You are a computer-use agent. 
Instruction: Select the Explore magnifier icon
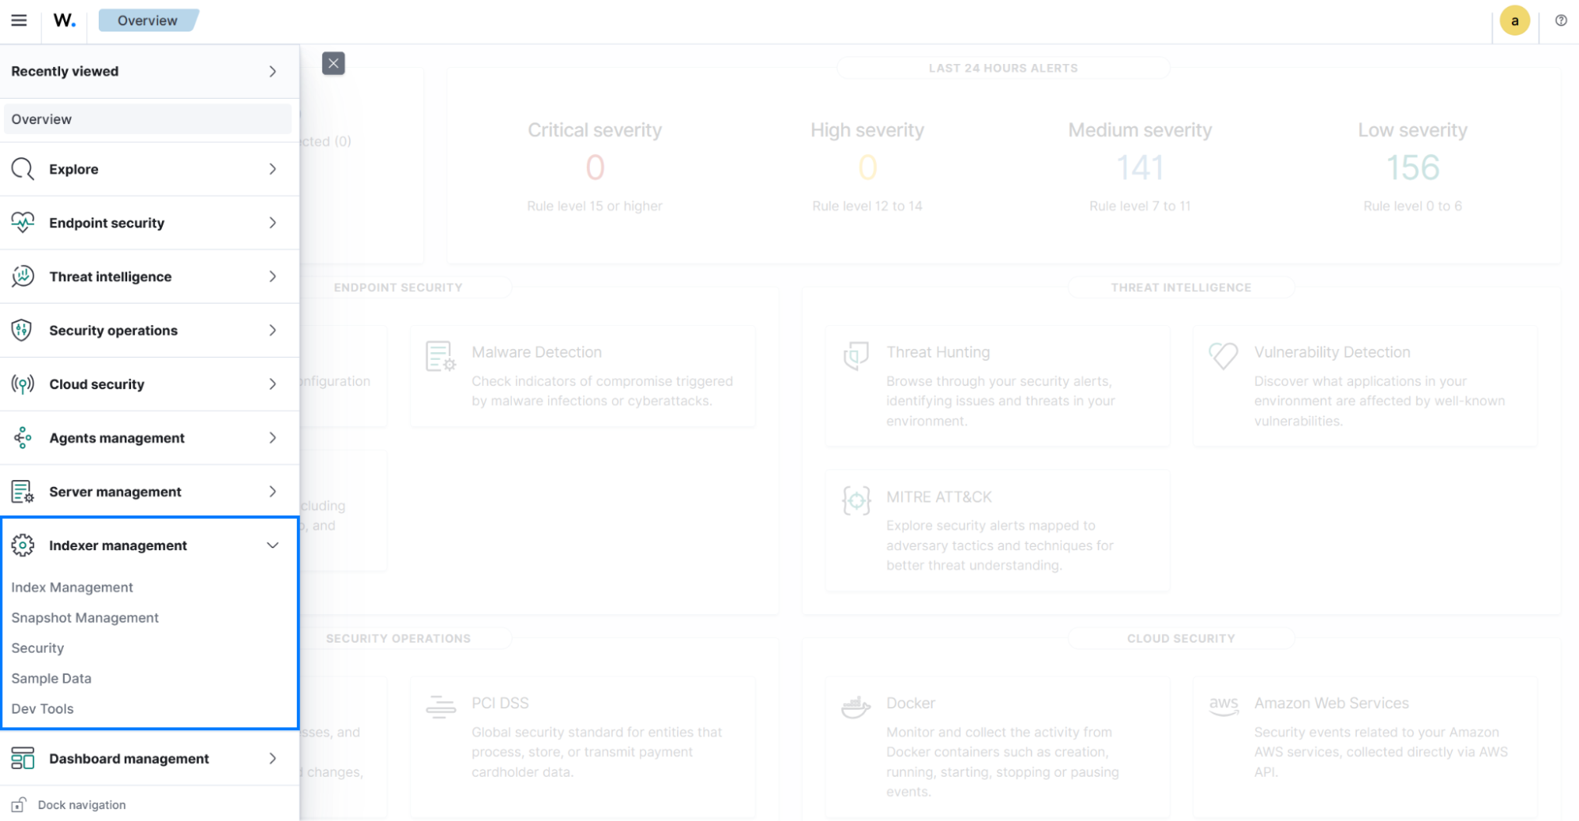[22, 168]
